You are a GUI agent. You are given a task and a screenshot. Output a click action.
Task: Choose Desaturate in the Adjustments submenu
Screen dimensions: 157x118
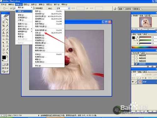pos(49,33)
